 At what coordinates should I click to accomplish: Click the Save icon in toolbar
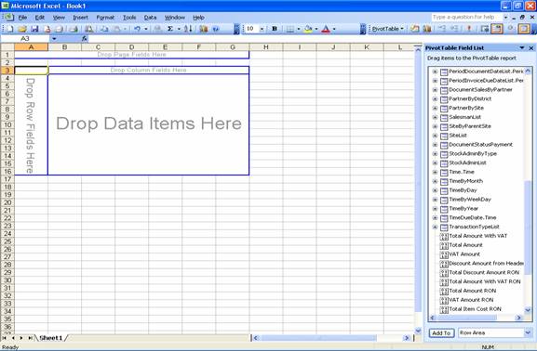[x=34, y=29]
